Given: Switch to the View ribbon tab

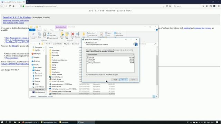Looking at the screenshot, I should [x=52, y=30].
